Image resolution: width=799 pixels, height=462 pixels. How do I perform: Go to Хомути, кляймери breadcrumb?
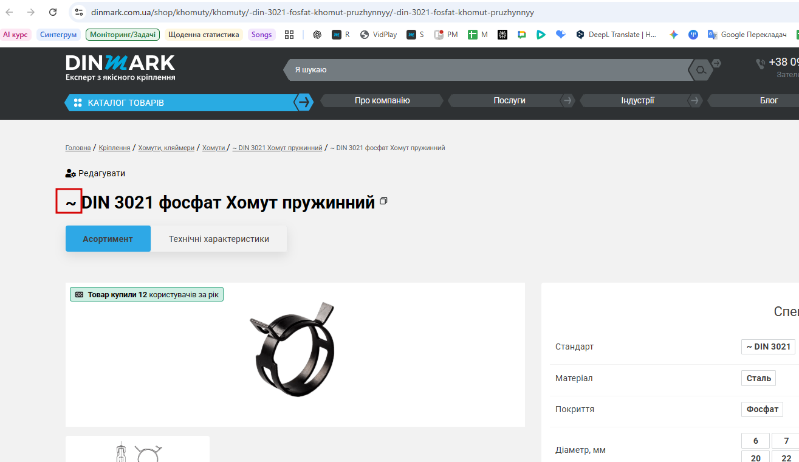(166, 148)
